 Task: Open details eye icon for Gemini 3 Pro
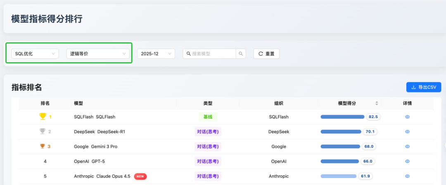pos(407,147)
